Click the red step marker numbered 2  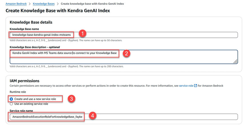click(127, 53)
